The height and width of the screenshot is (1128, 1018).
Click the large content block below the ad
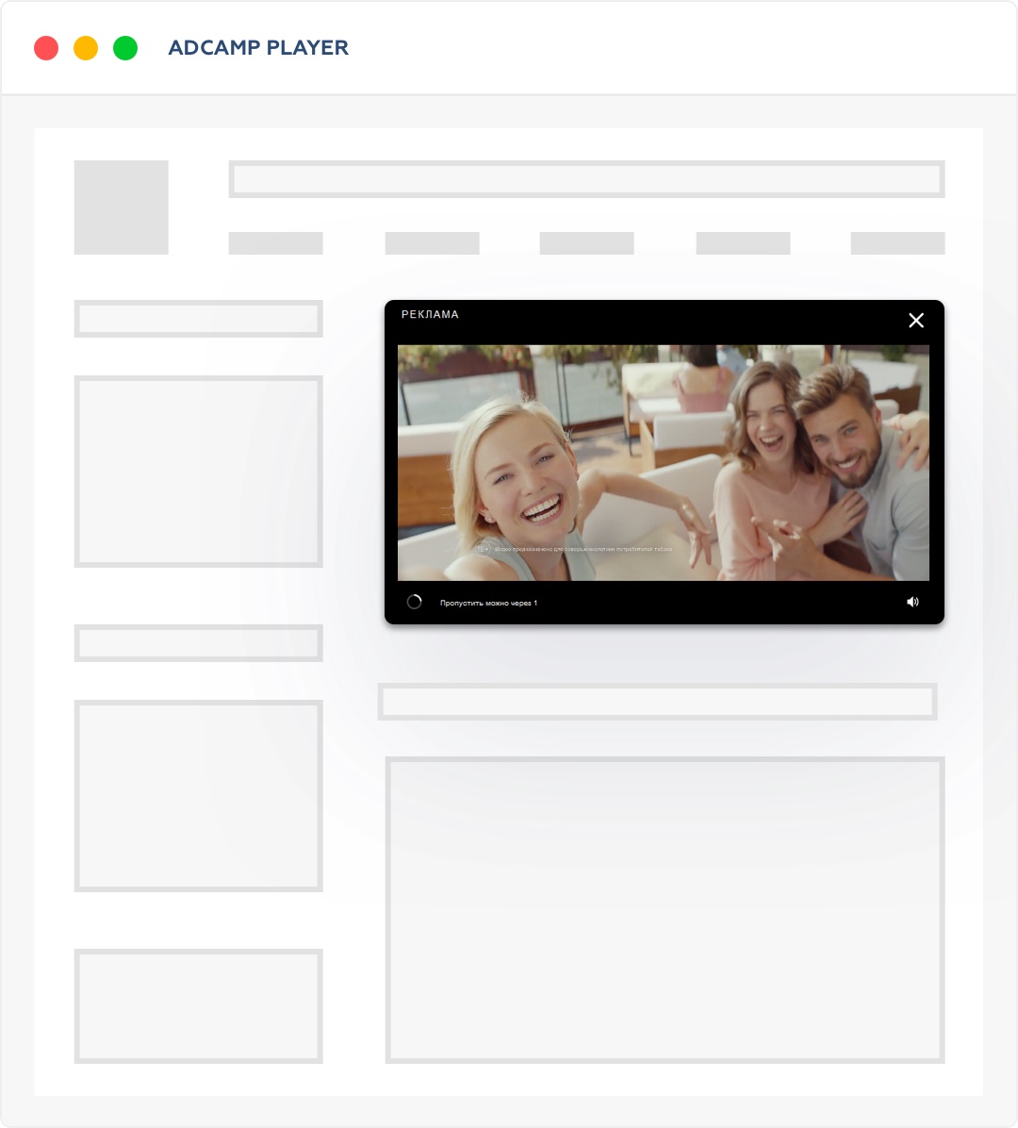tap(665, 910)
